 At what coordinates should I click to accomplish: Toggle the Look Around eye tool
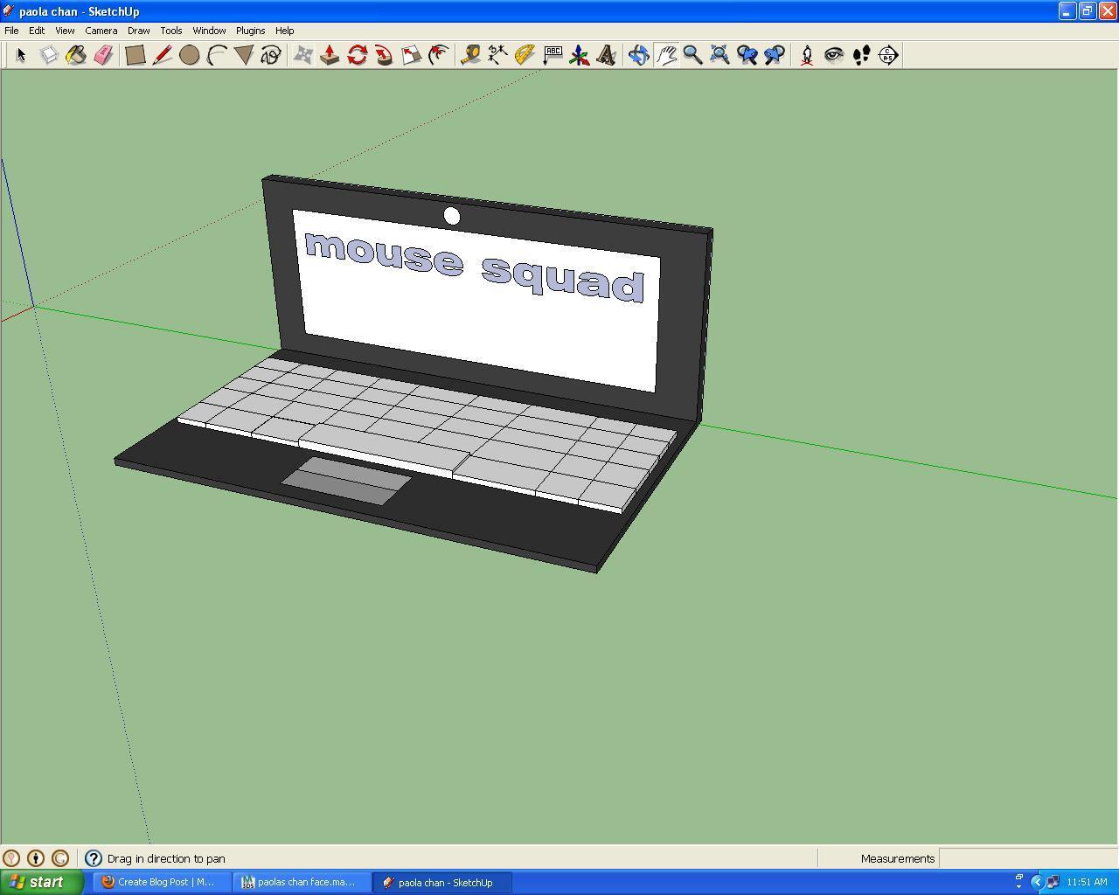tap(834, 55)
